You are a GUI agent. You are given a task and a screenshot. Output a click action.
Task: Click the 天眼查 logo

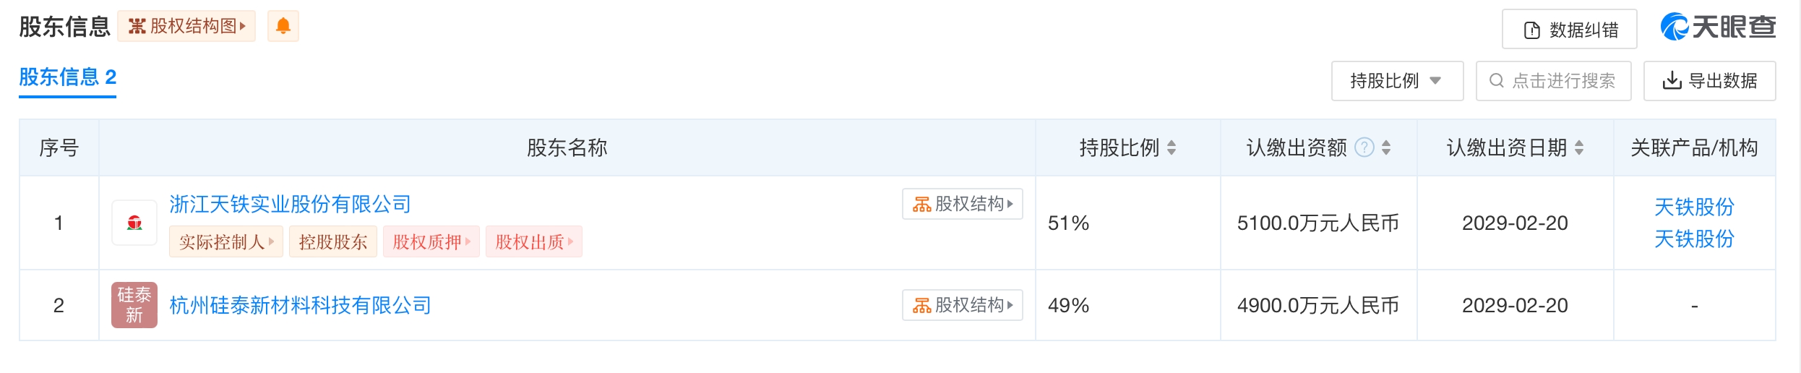(x=1718, y=27)
